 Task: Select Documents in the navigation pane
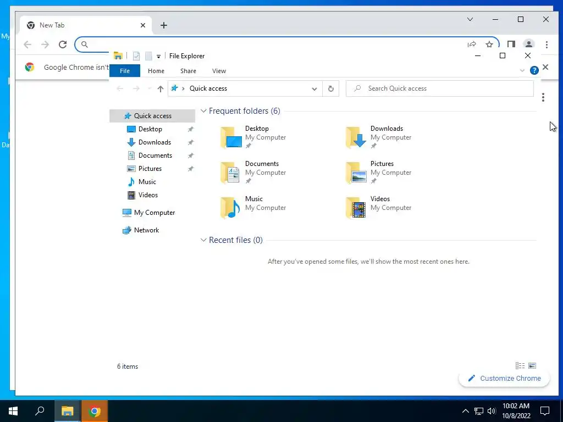point(155,156)
